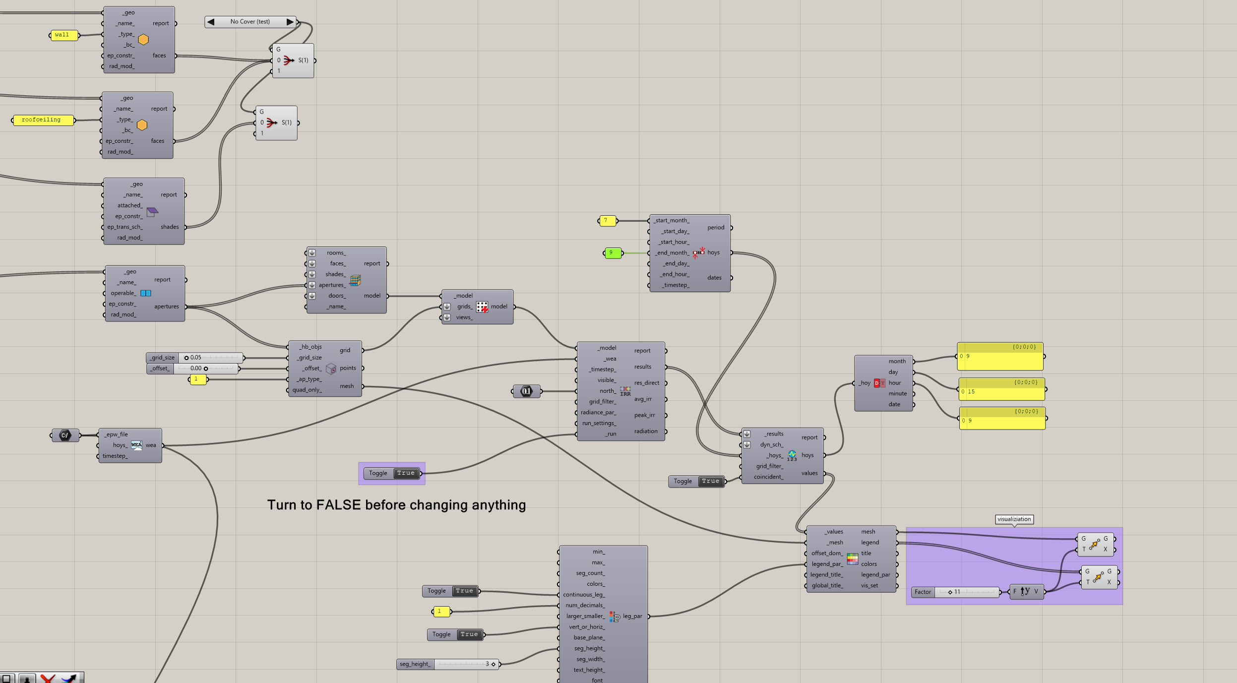1237x683 pixels.
Task: Click the orange hexagon icon on the wall face component
Action: (143, 39)
